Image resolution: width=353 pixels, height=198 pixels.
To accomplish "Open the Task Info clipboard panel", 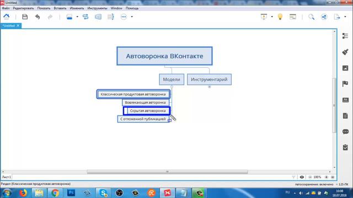I will coord(345,147).
